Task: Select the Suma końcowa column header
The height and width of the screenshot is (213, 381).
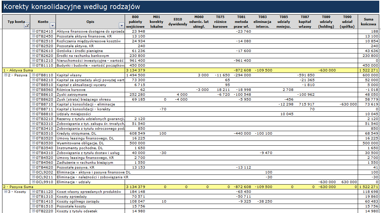Action: click(368, 22)
